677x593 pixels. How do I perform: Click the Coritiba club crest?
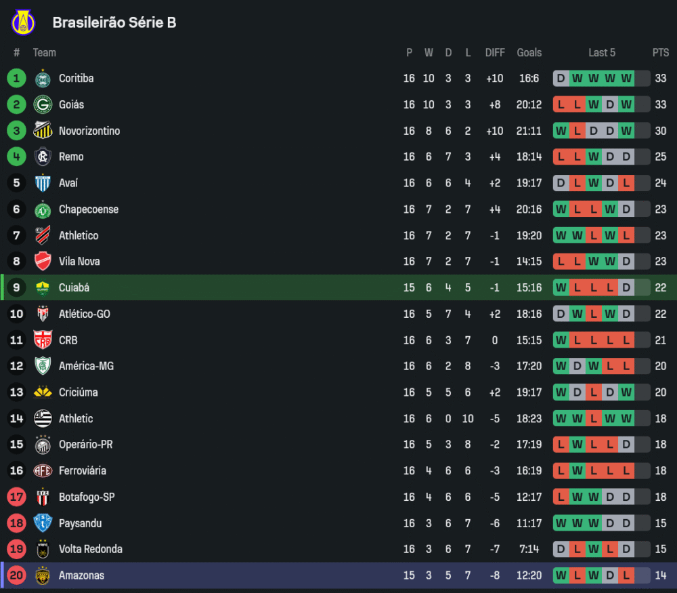[43, 79]
